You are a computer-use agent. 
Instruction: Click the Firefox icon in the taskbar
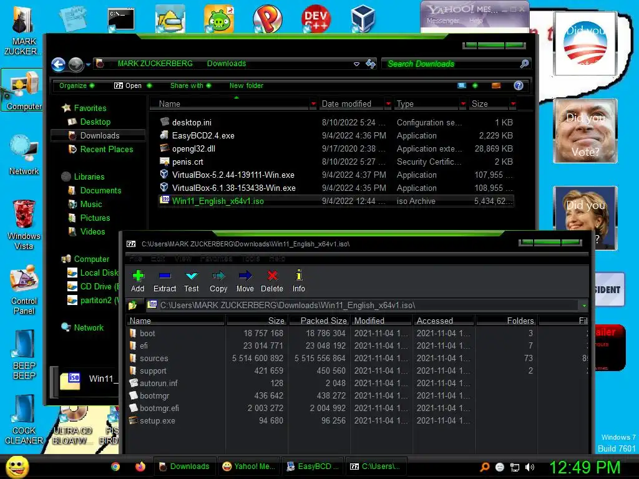pos(140,467)
